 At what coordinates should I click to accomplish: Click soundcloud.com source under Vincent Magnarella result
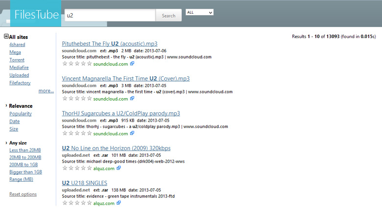(111, 99)
